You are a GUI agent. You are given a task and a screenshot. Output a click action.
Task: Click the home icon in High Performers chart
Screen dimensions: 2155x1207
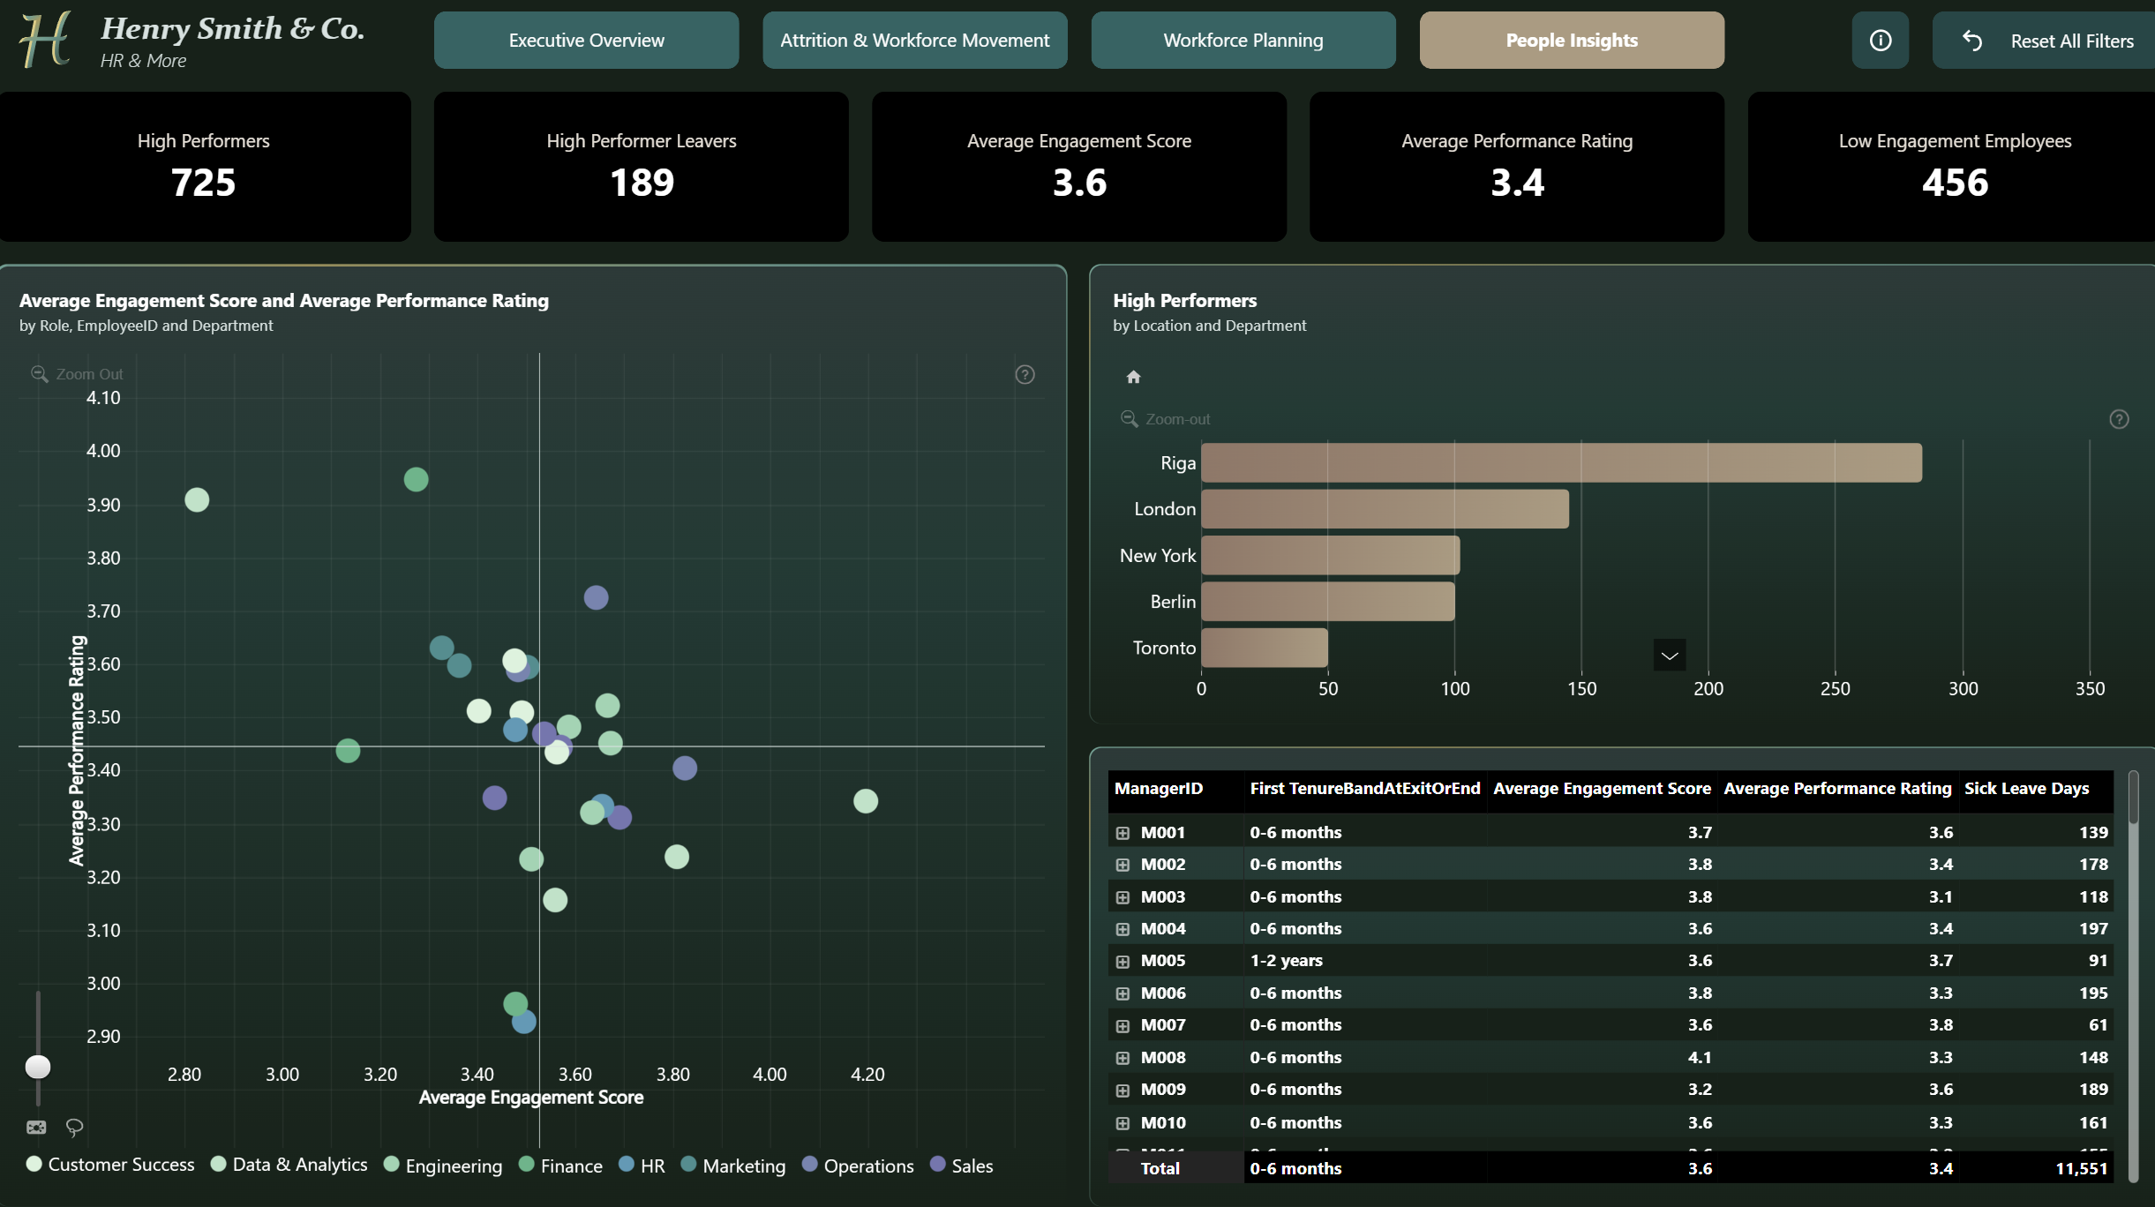(1133, 377)
